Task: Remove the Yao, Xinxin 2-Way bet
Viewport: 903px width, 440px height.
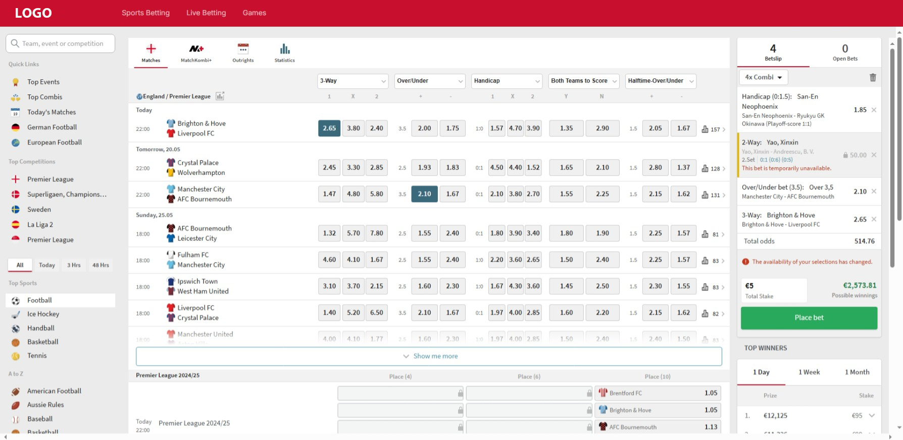Action: [x=874, y=155]
